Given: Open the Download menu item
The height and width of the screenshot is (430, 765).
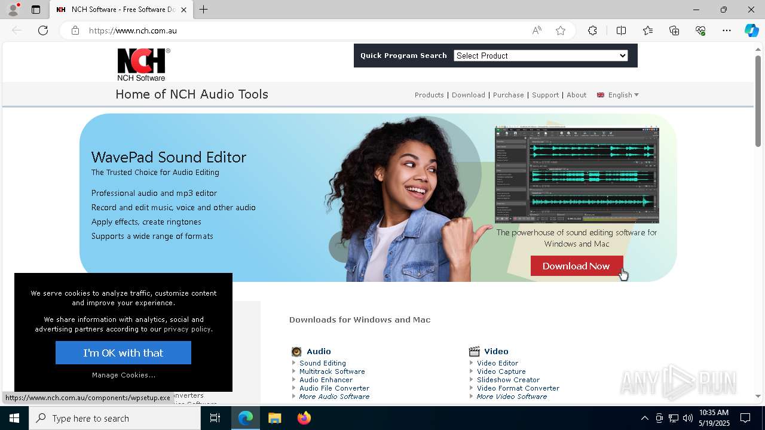Looking at the screenshot, I should [x=469, y=95].
